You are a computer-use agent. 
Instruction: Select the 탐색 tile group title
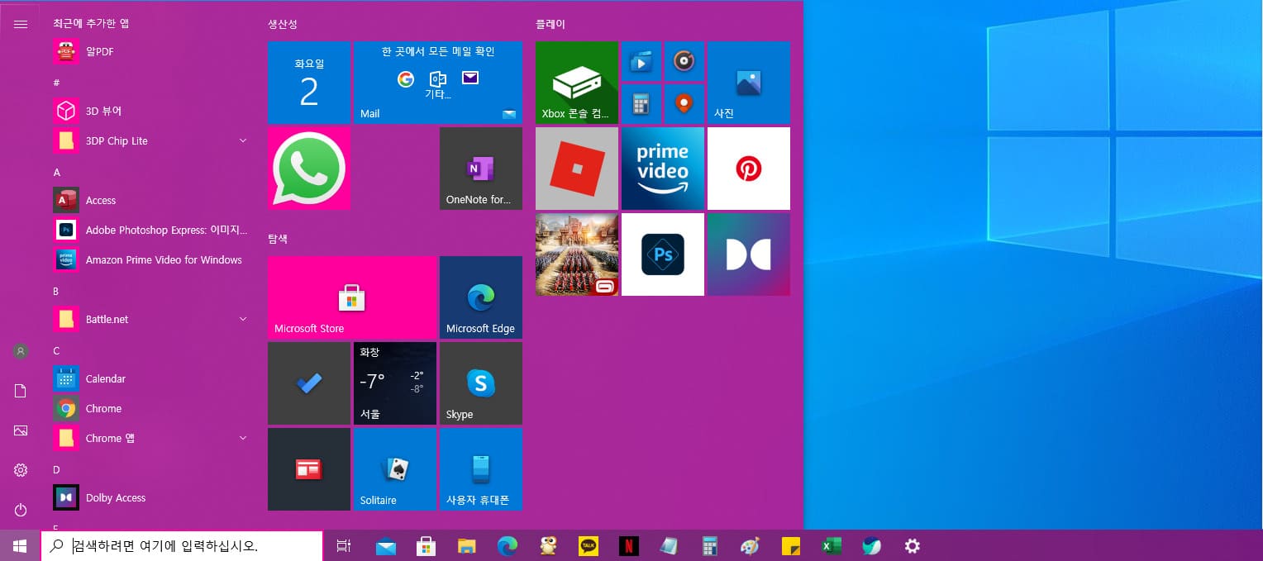278,239
